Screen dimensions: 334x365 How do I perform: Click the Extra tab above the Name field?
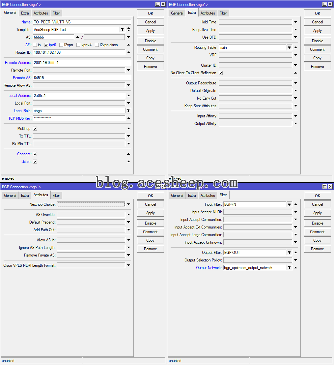25,13
